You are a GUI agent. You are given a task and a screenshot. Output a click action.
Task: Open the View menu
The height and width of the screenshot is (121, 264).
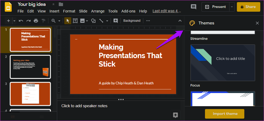pyautogui.click(x=41, y=11)
